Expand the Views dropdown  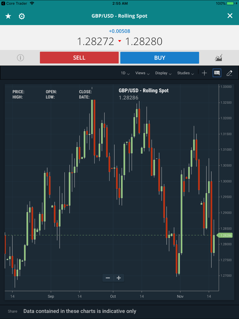click(142, 73)
